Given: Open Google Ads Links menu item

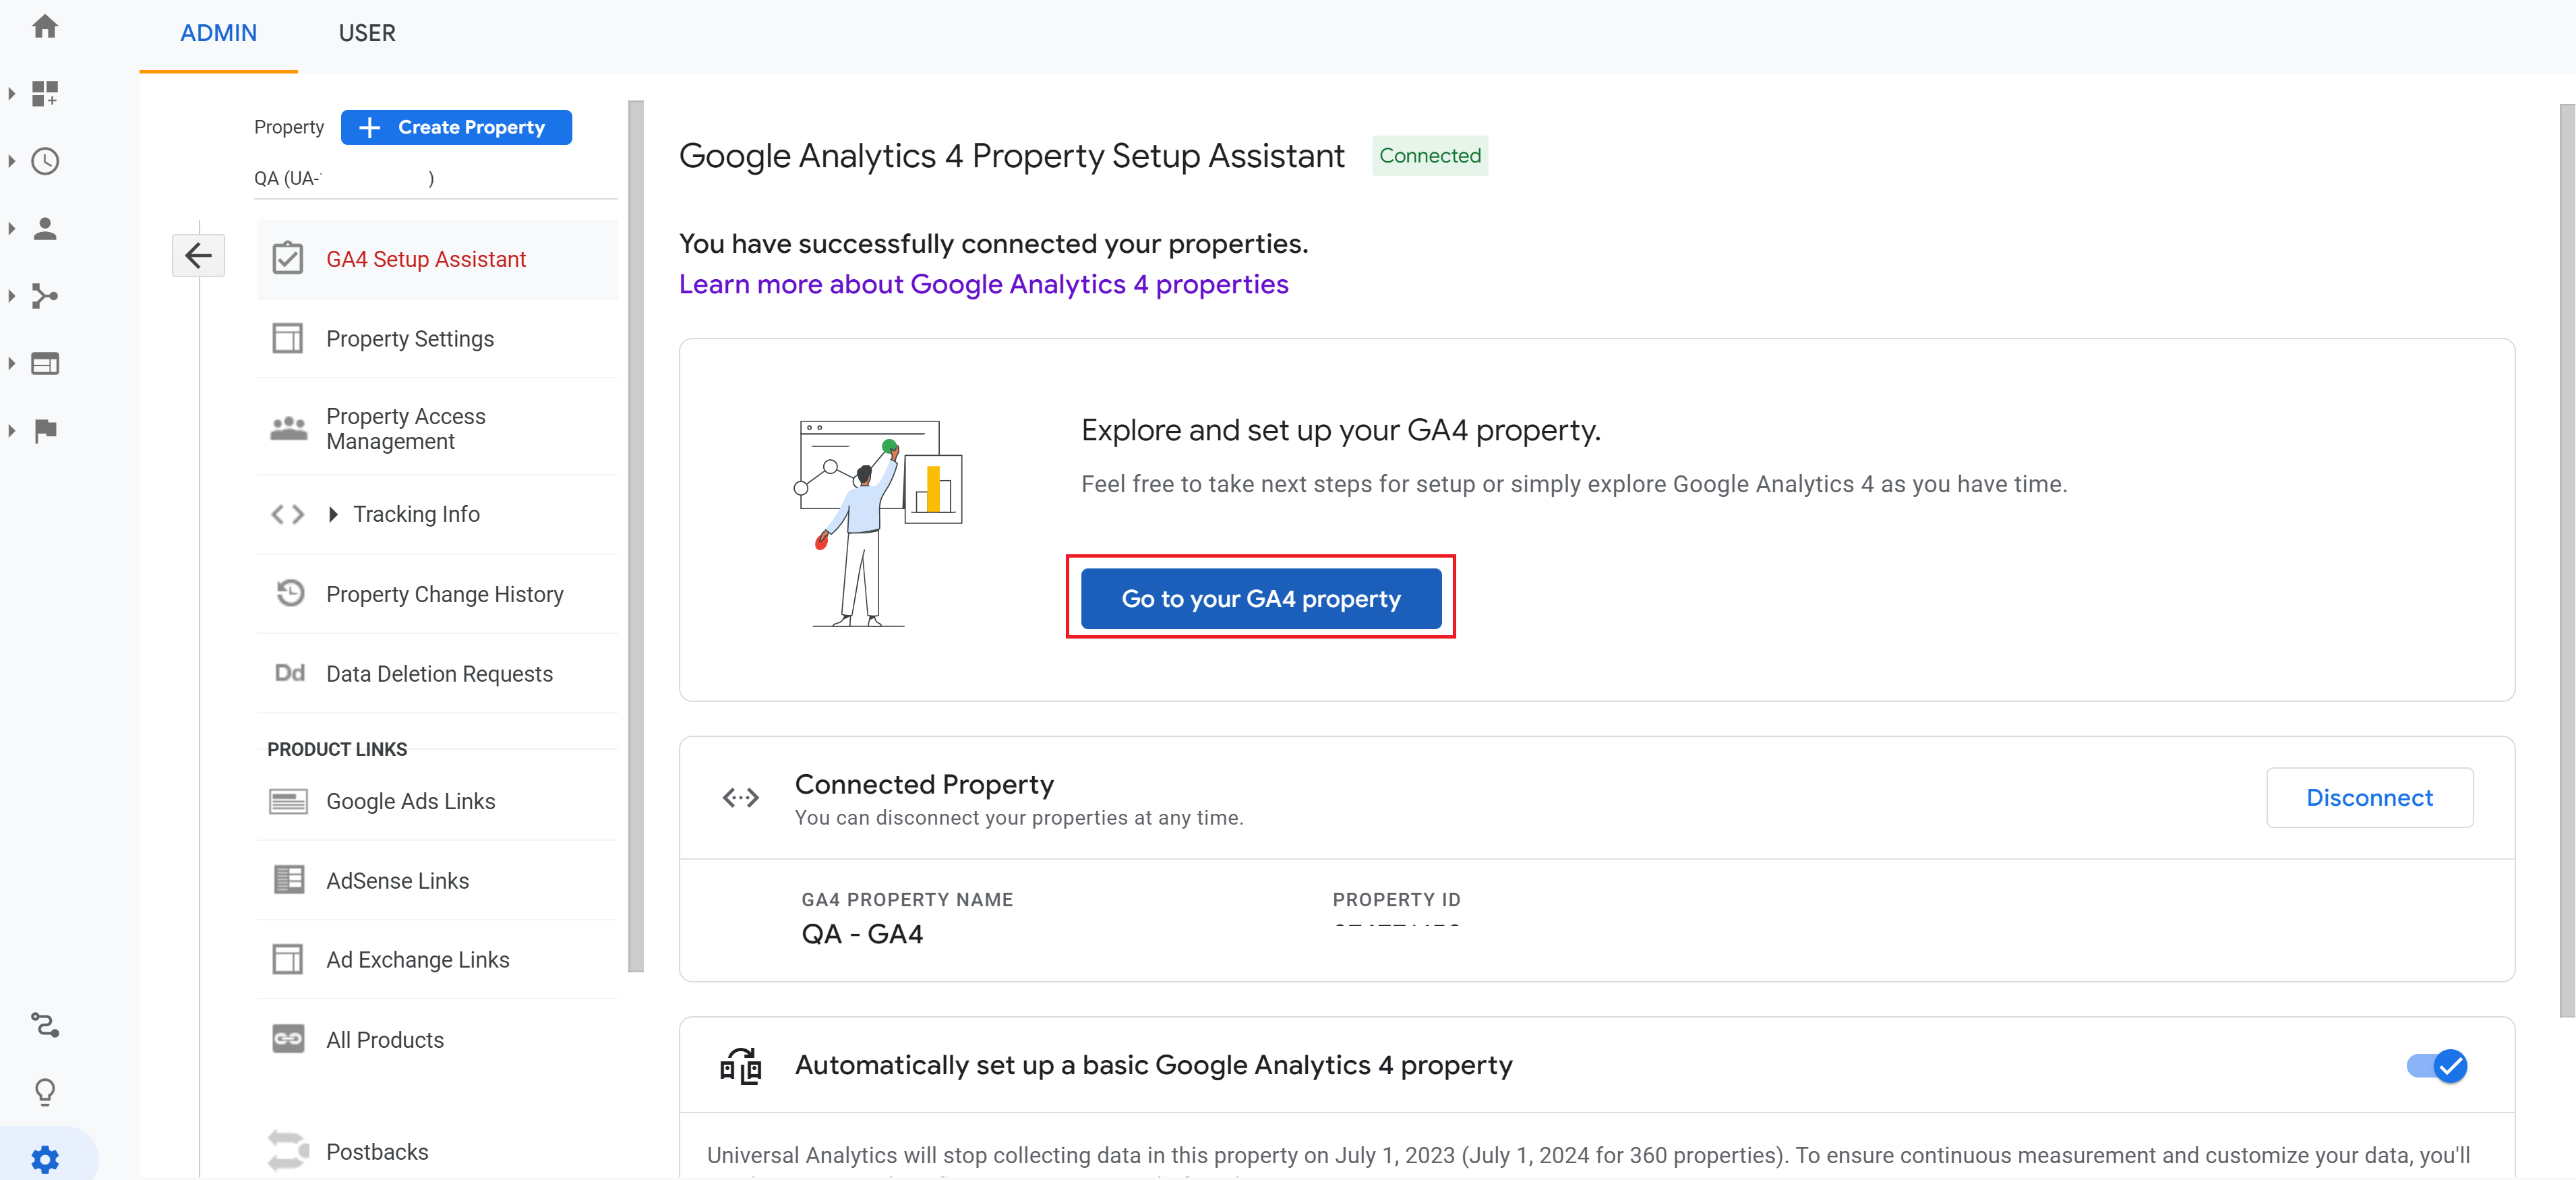Looking at the screenshot, I should [410, 801].
